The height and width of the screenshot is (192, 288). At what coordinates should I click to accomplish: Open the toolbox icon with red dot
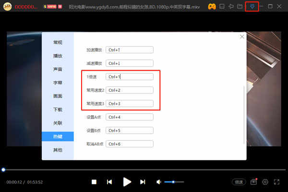(253, 182)
